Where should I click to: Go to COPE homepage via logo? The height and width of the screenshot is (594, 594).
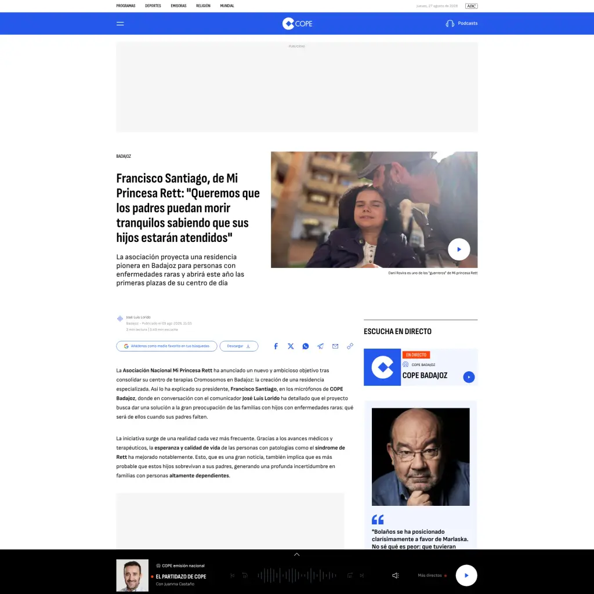297,23
